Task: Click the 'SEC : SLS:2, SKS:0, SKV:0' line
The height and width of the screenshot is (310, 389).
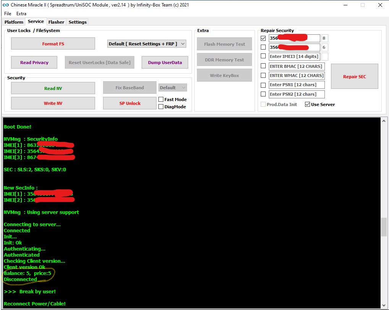Action: tap(35, 170)
